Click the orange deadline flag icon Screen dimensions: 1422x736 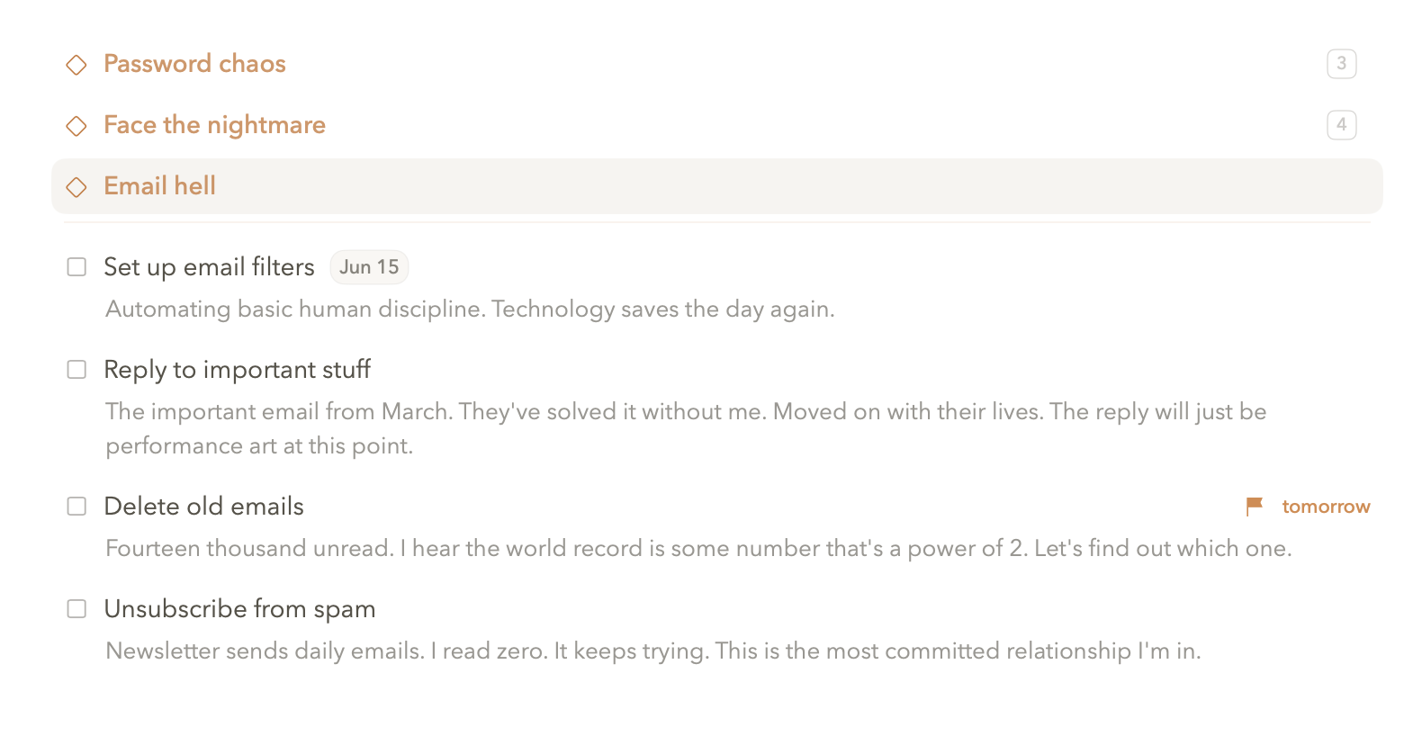click(x=1254, y=507)
